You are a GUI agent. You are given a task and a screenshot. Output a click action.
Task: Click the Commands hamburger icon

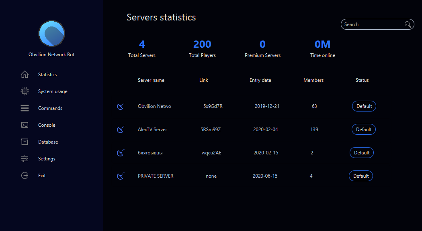point(25,108)
